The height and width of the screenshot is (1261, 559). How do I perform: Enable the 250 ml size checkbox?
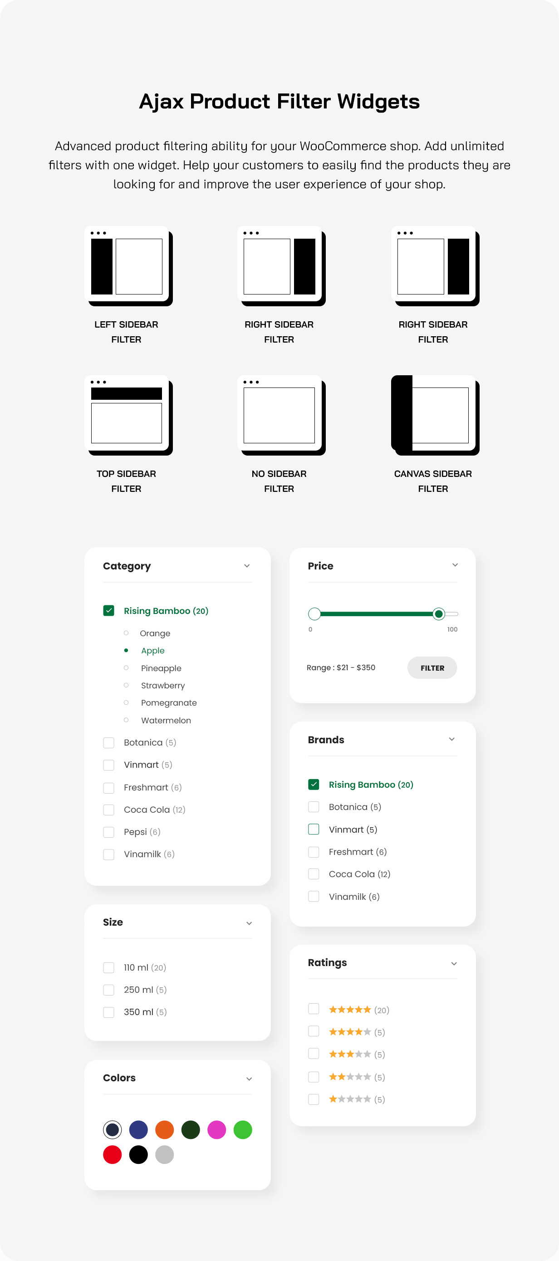pos(108,990)
